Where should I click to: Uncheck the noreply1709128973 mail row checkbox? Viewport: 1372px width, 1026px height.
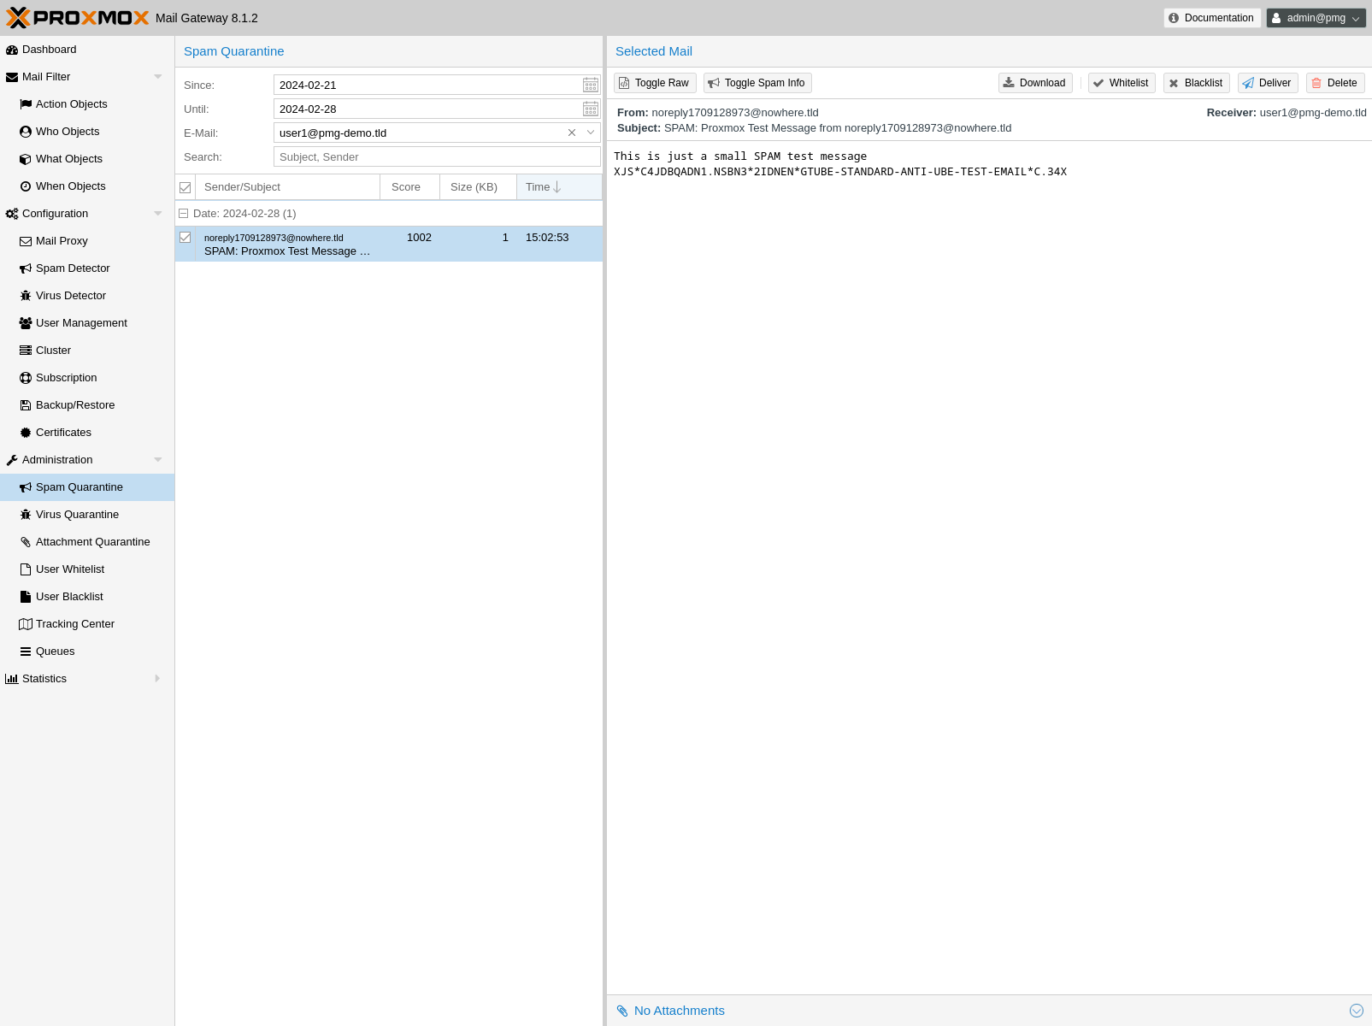point(185,238)
